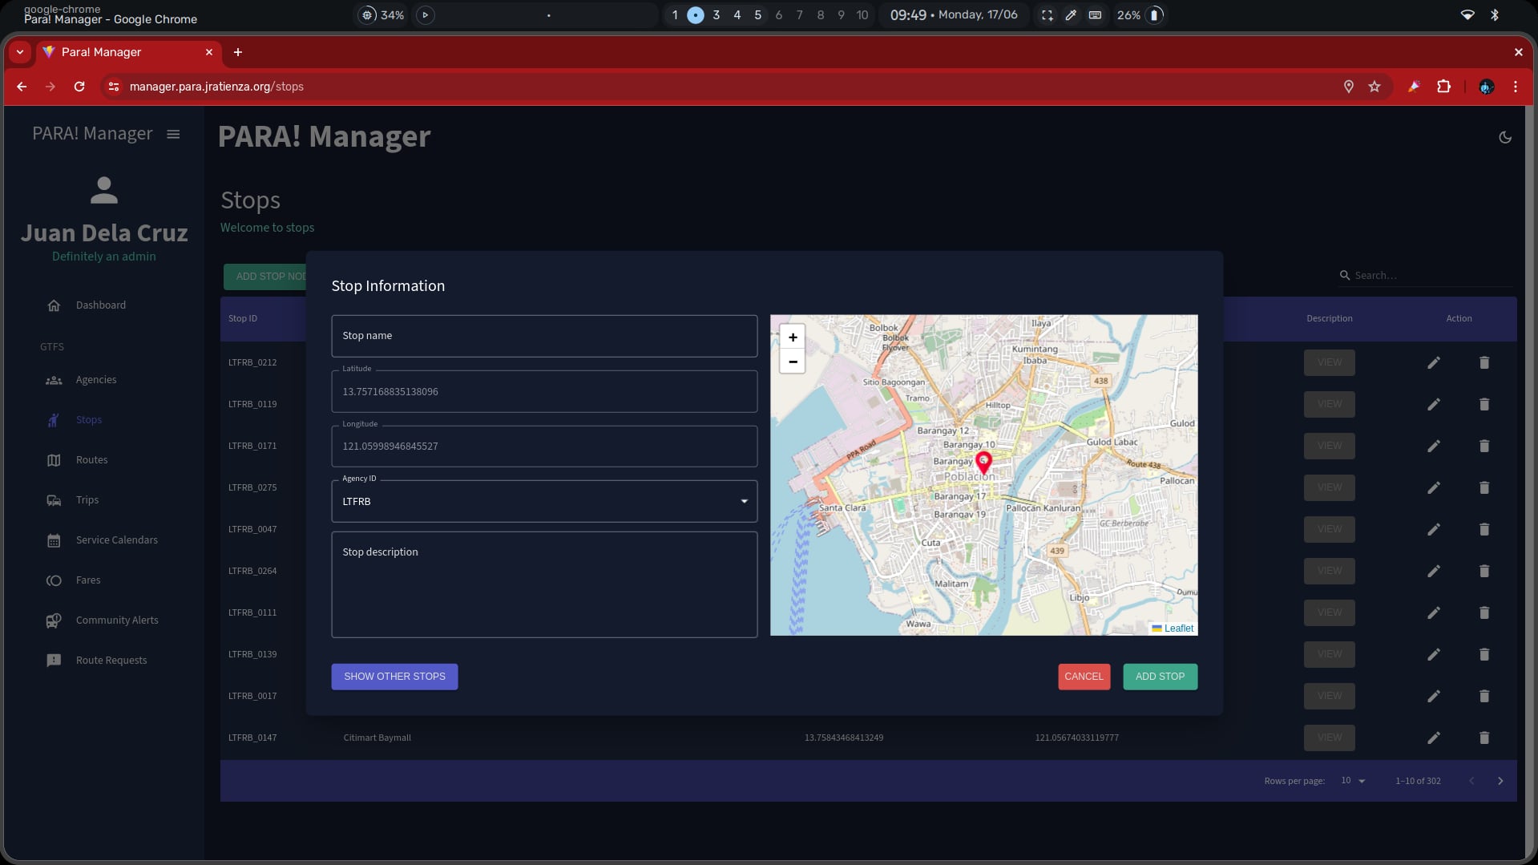Screen dimensions: 1538x865
Task: Zoom out on the map
Action: pyautogui.click(x=793, y=362)
